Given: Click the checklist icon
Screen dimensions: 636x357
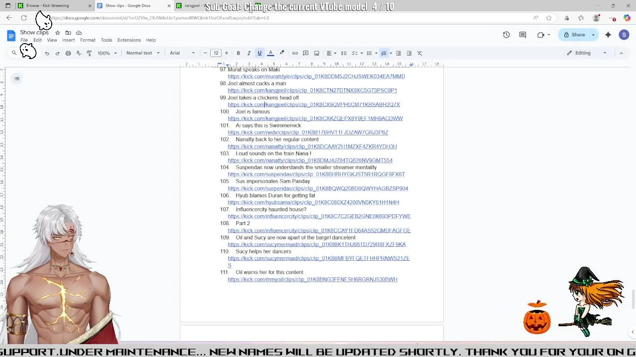Looking at the screenshot, I should click(x=354, y=53).
